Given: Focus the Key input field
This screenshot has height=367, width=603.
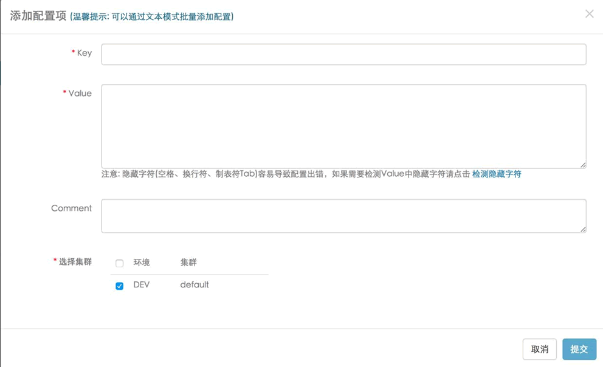Looking at the screenshot, I should click(344, 54).
